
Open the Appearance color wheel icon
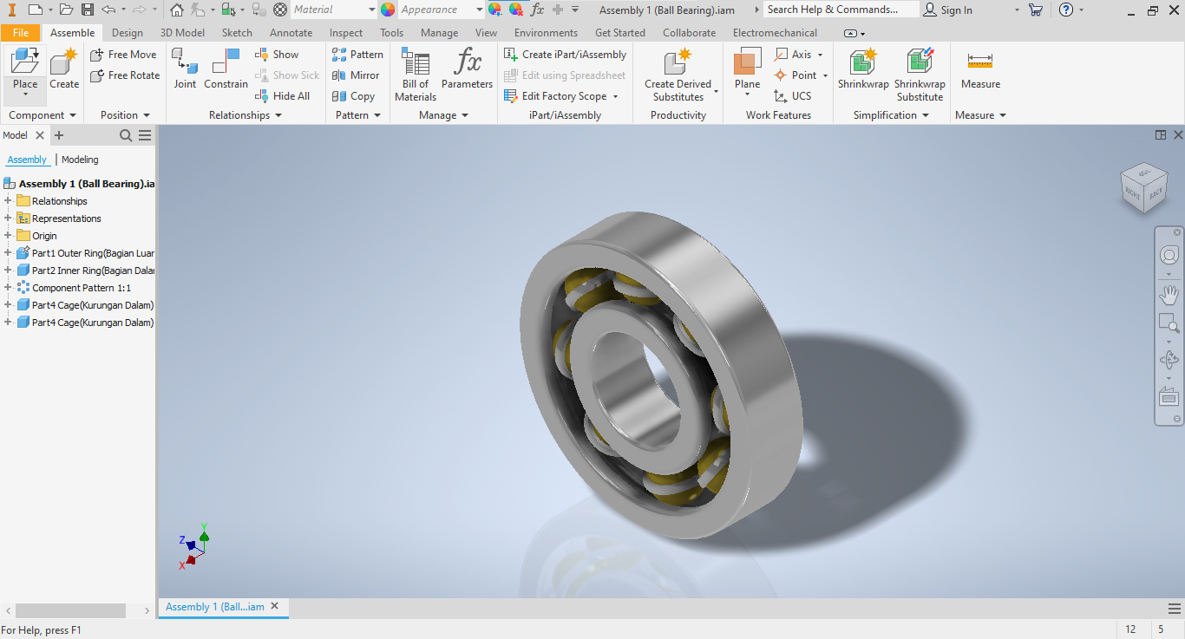point(388,10)
